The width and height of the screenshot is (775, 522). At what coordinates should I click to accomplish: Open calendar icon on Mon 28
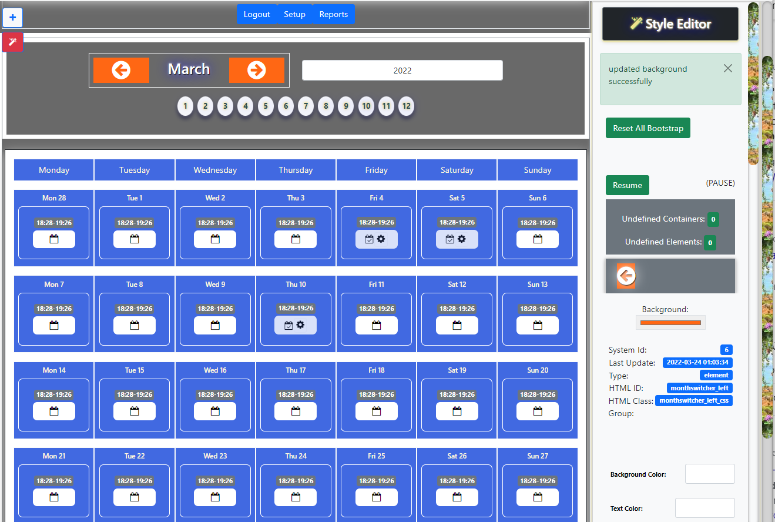tap(54, 239)
